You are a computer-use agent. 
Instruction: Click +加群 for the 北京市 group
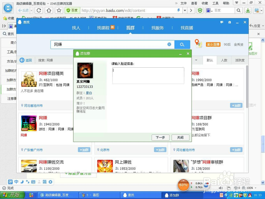(160, 150)
